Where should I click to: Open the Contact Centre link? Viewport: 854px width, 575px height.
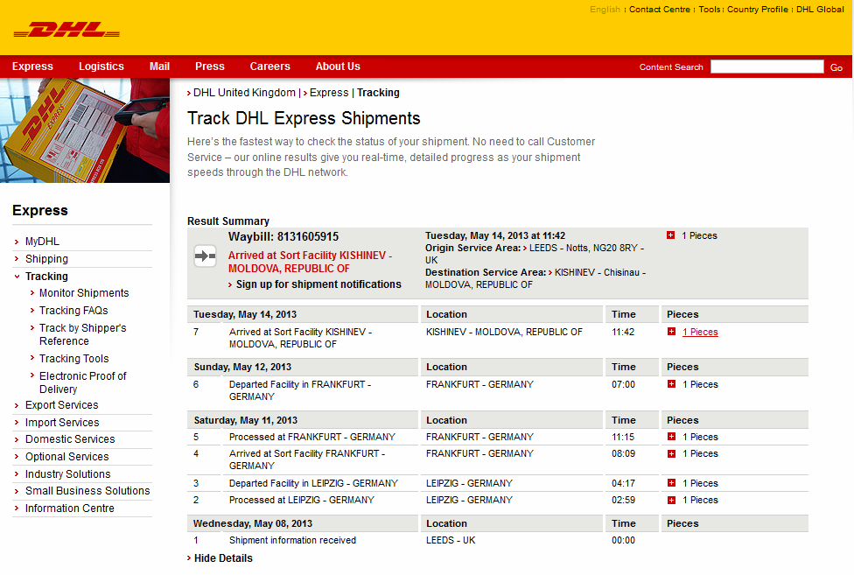[x=660, y=10]
